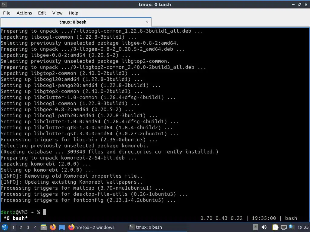The image size is (310, 232).
Task: Click the load average '0.70 0.43 0.22'
Action: point(221,218)
